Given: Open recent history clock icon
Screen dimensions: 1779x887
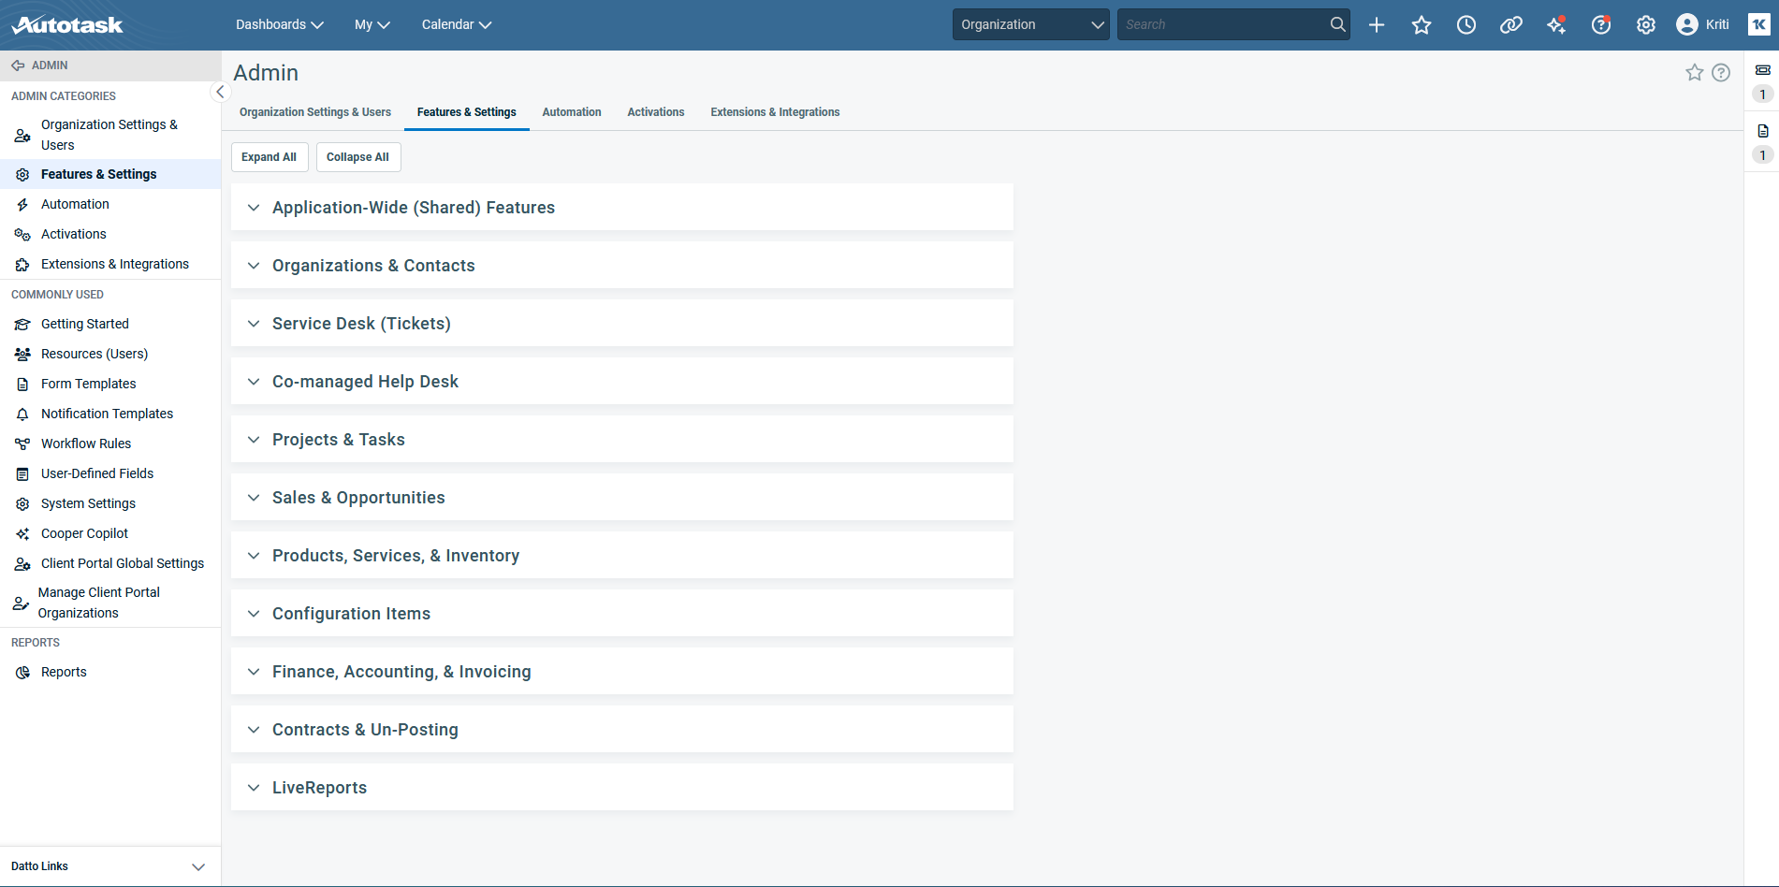Looking at the screenshot, I should tap(1466, 25).
